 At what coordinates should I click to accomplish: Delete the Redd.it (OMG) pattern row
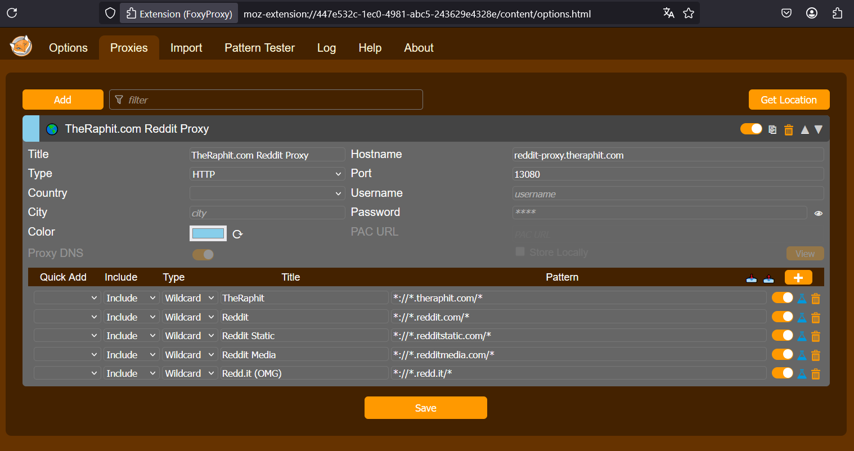(816, 374)
